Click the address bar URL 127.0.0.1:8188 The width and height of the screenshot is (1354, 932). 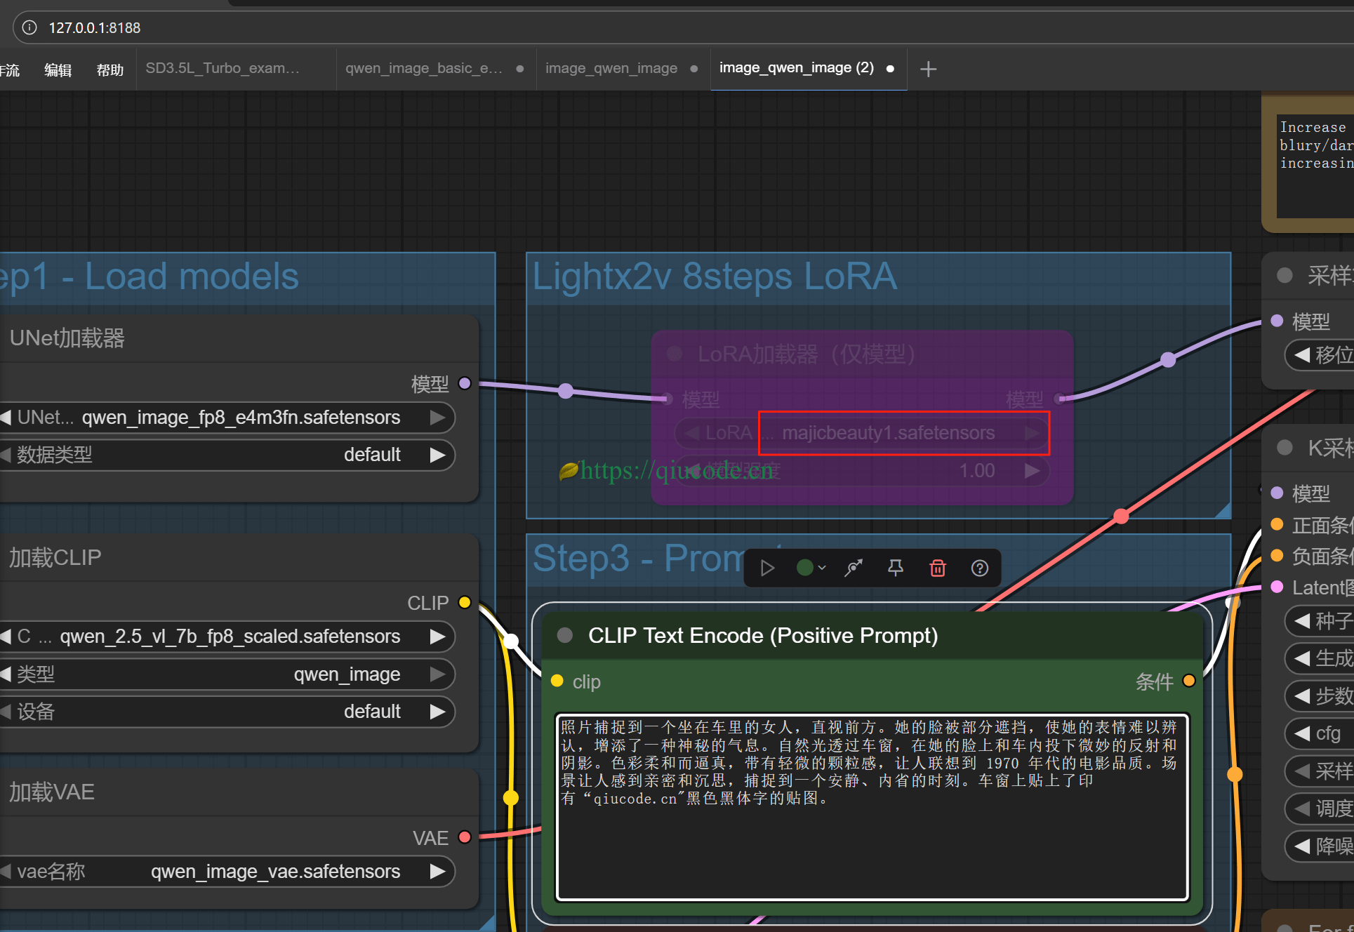[x=95, y=27]
